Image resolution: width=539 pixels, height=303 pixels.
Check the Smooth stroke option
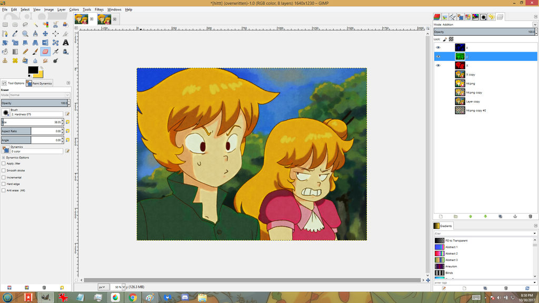coord(4,170)
